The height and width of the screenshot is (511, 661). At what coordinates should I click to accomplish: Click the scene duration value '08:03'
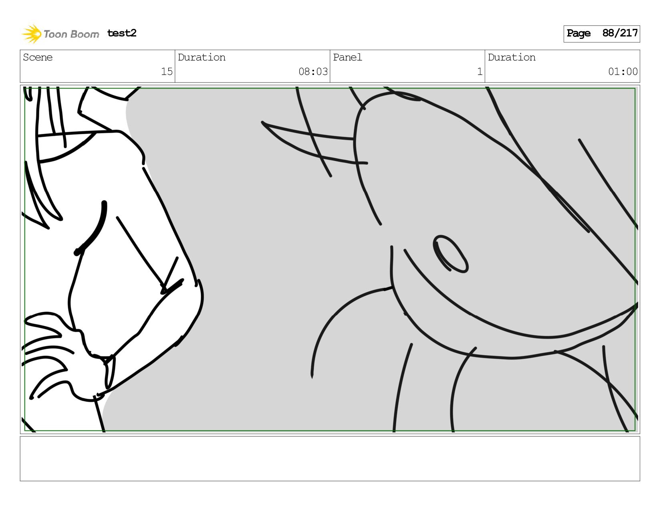(x=313, y=72)
